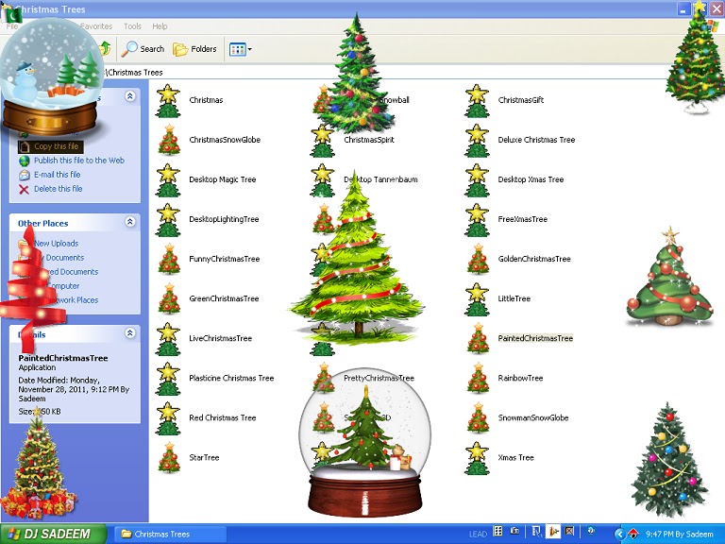Select the Desktop Tannenbaum icon
This screenshot has height=544, width=725.
[x=323, y=180]
